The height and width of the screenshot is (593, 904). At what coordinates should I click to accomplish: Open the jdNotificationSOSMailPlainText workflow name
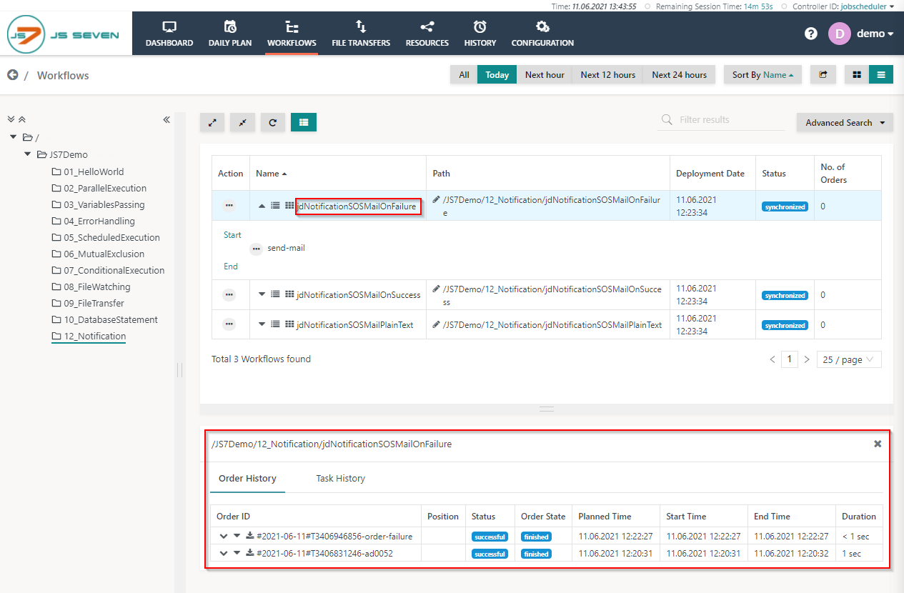coord(355,324)
